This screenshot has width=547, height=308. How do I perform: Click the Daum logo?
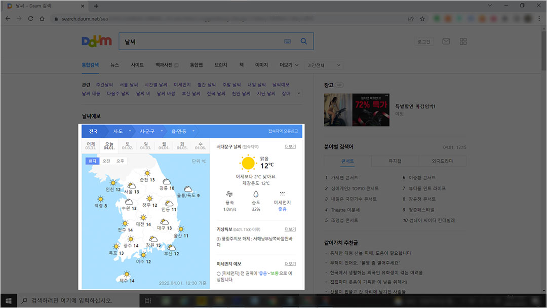97,41
